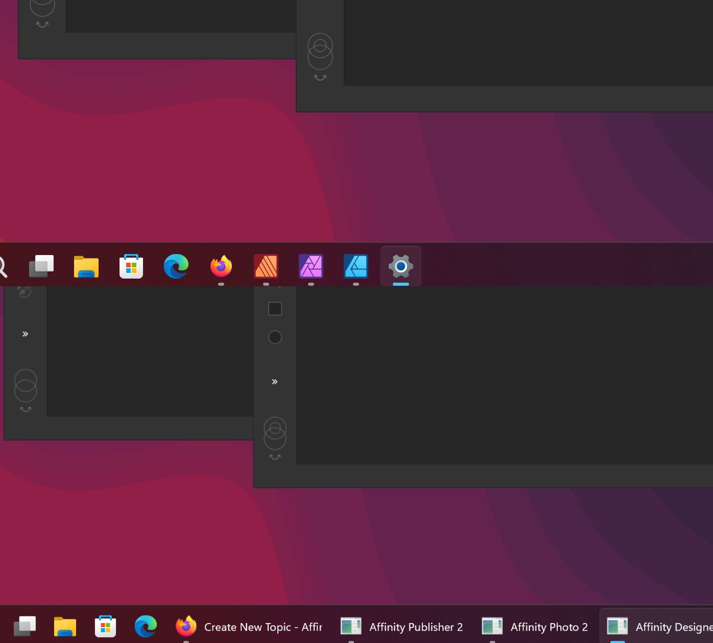Viewport: 713px width, 643px height.
Task: Switch to the Affinity Photo 2 labeled taskbar button
Action: (535, 627)
